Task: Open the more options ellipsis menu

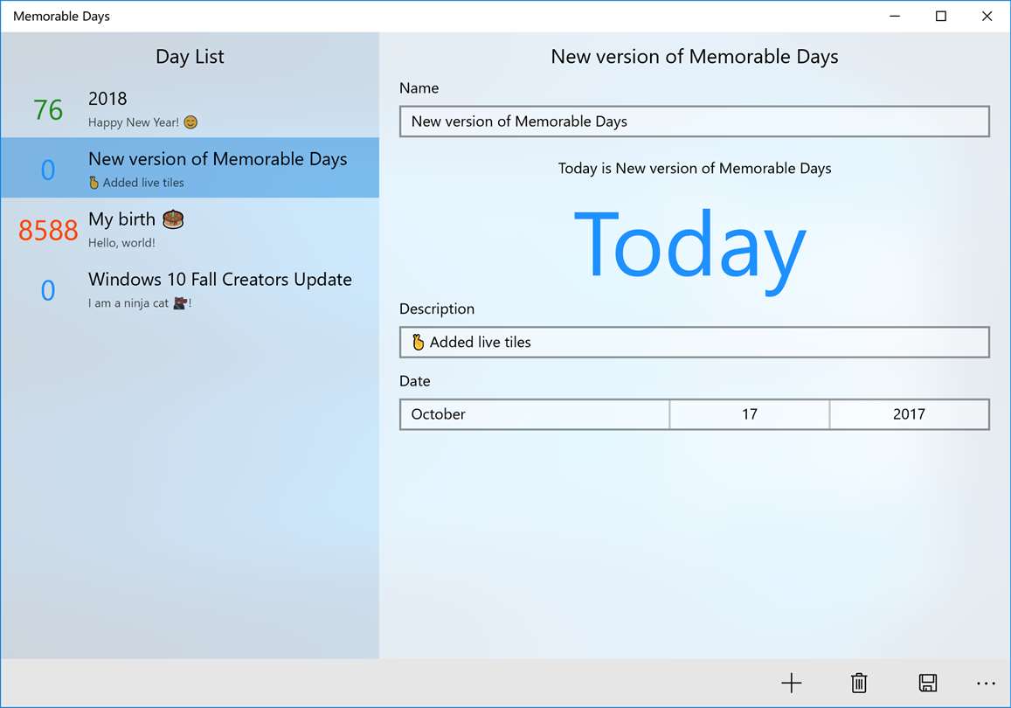Action: pyautogui.click(x=986, y=683)
